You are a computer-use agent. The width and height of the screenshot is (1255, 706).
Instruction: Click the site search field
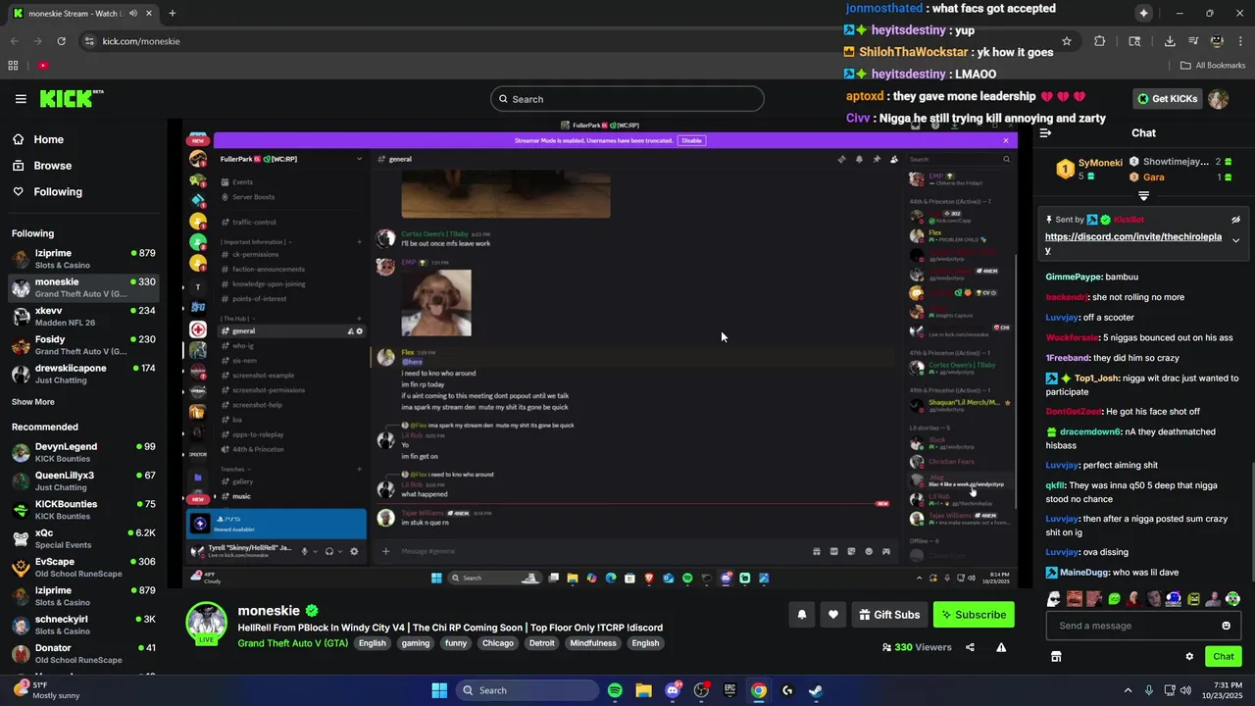pos(627,99)
